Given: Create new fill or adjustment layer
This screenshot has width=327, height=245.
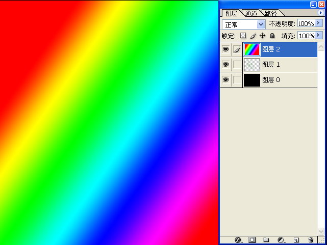Looking at the screenshot, I should (281, 240).
